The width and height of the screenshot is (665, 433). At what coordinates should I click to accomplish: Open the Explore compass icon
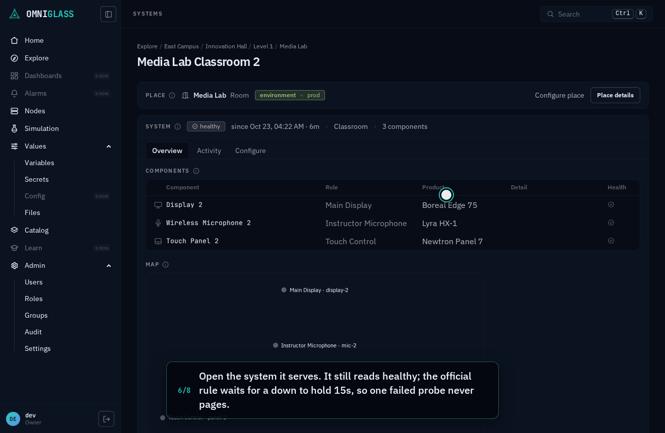coord(15,58)
